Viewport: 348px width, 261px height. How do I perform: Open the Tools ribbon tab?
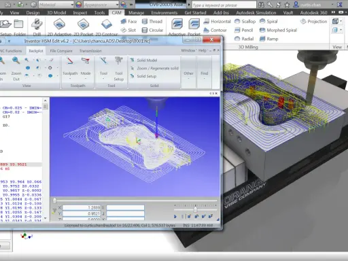[99, 13]
